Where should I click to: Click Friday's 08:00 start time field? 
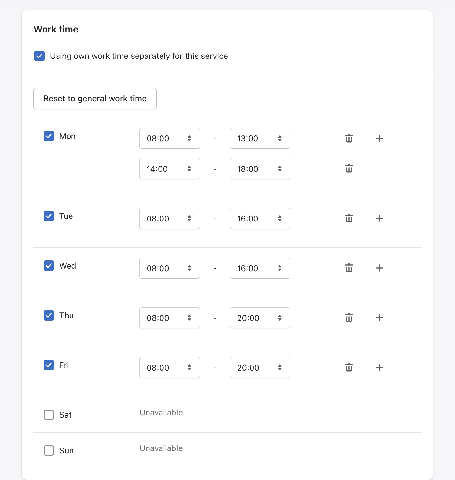(x=169, y=367)
